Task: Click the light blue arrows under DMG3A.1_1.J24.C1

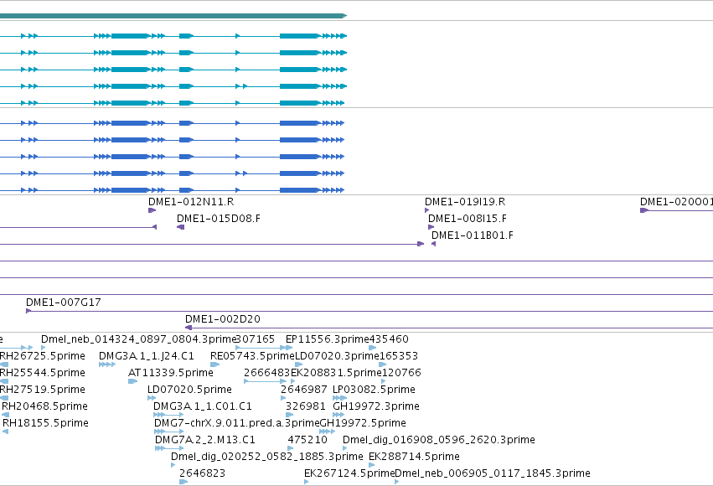Action: tap(107, 364)
